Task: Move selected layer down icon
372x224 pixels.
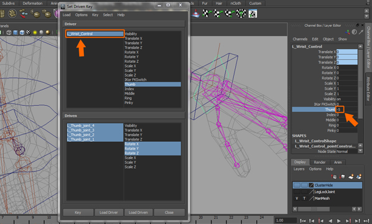Action: (x=342, y=177)
